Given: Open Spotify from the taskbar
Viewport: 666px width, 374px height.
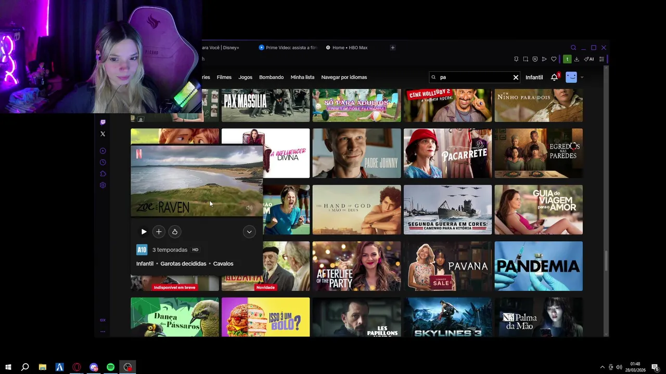Looking at the screenshot, I should point(110,367).
